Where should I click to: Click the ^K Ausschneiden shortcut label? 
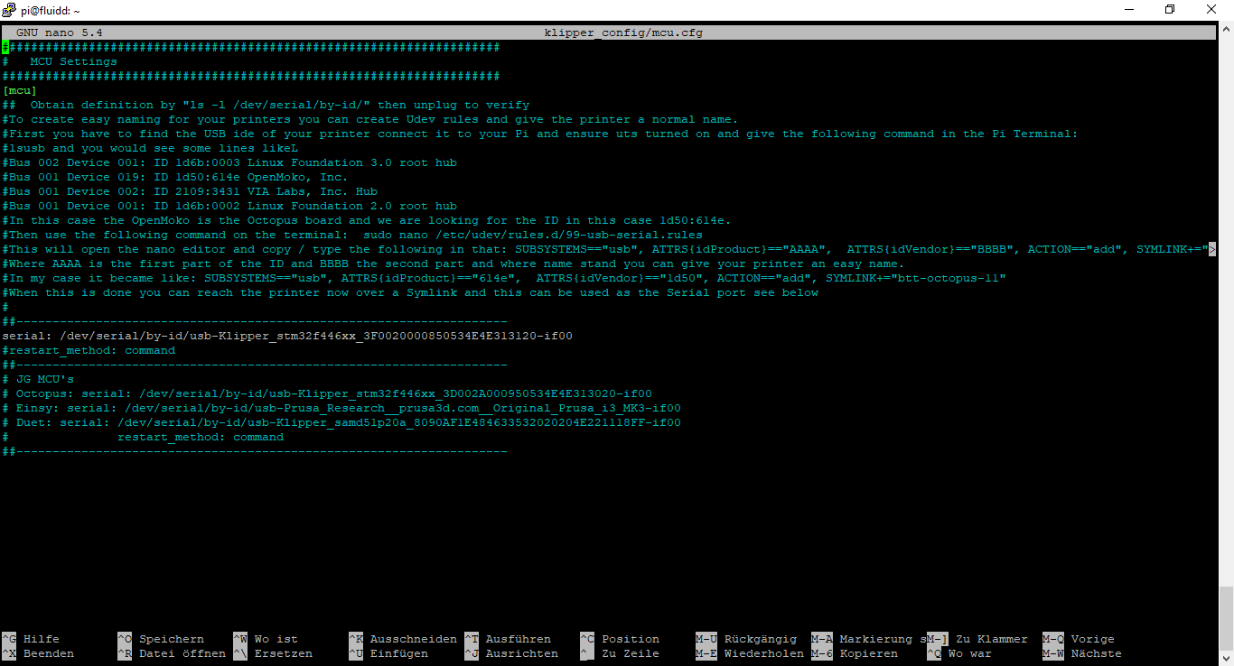coord(403,639)
